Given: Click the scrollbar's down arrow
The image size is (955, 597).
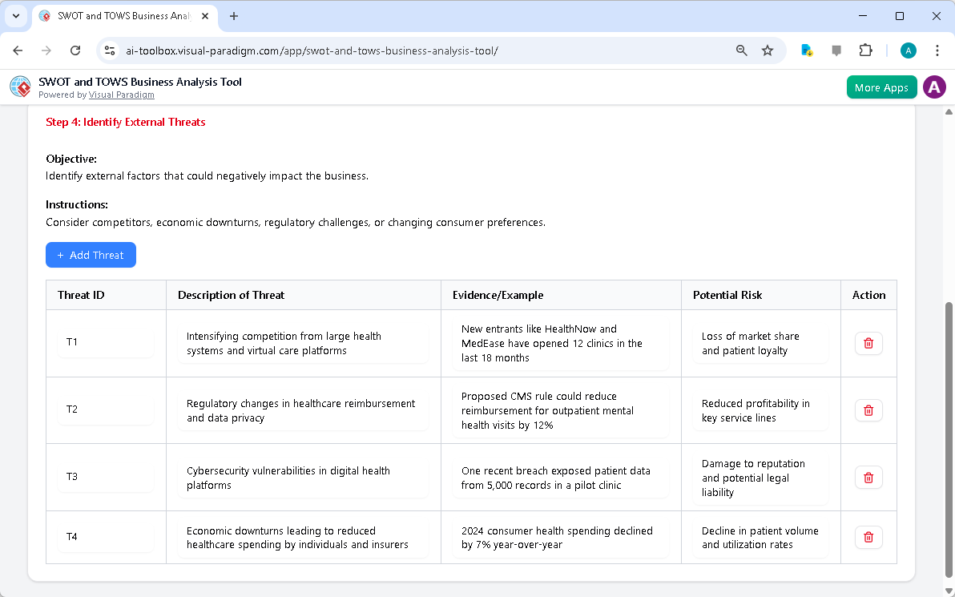Looking at the screenshot, I should 949,591.
